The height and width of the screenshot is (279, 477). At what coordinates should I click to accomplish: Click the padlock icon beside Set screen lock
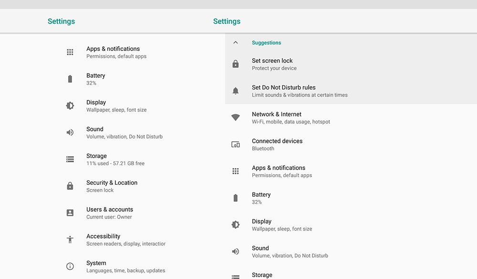235,64
